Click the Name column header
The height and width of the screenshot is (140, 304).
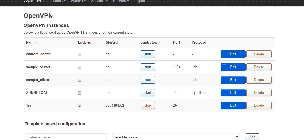pyautogui.click(x=31, y=42)
